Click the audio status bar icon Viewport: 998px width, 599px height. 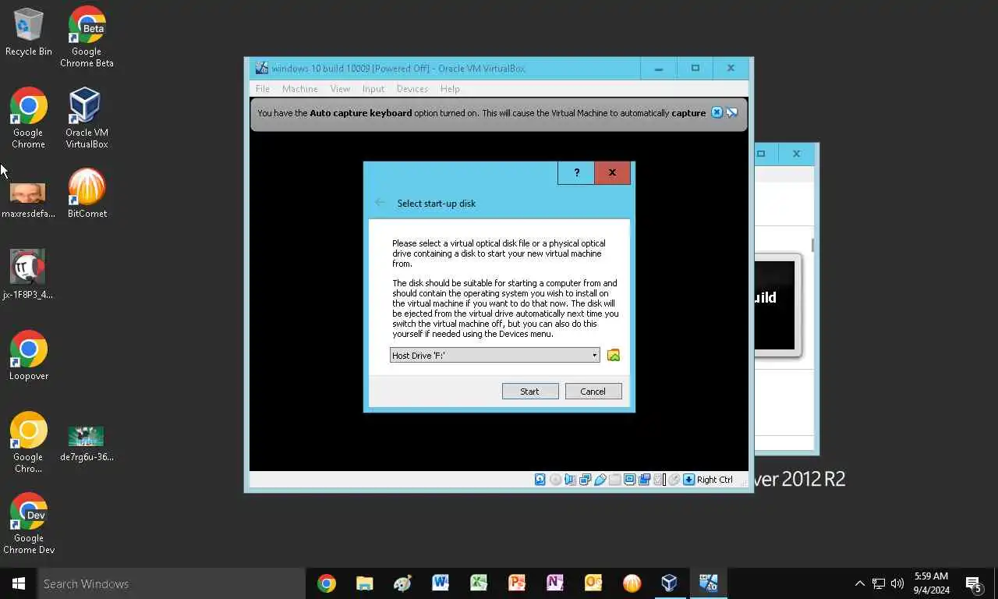click(x=570, y=480)
